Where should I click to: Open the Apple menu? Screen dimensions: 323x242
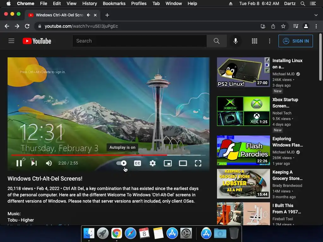click(9, 3)
